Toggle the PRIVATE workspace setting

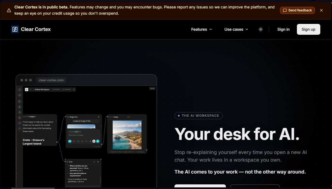[56, 90]
